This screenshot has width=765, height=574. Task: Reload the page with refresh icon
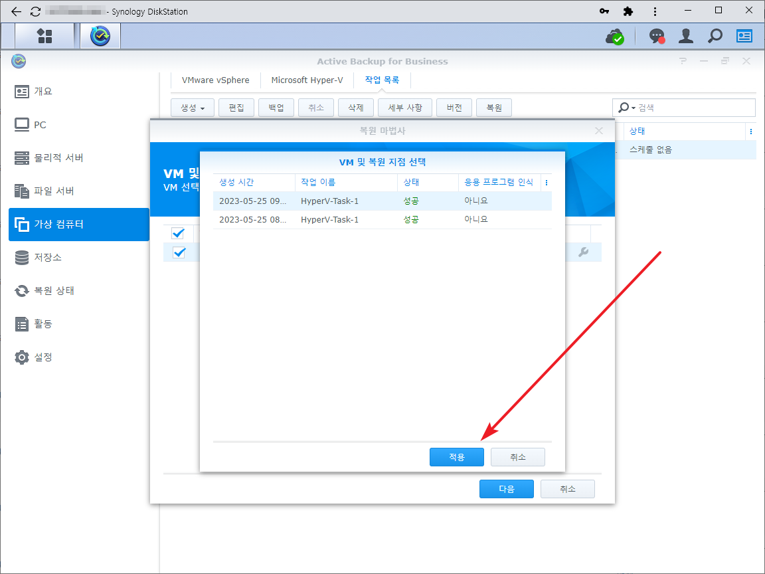35,11
